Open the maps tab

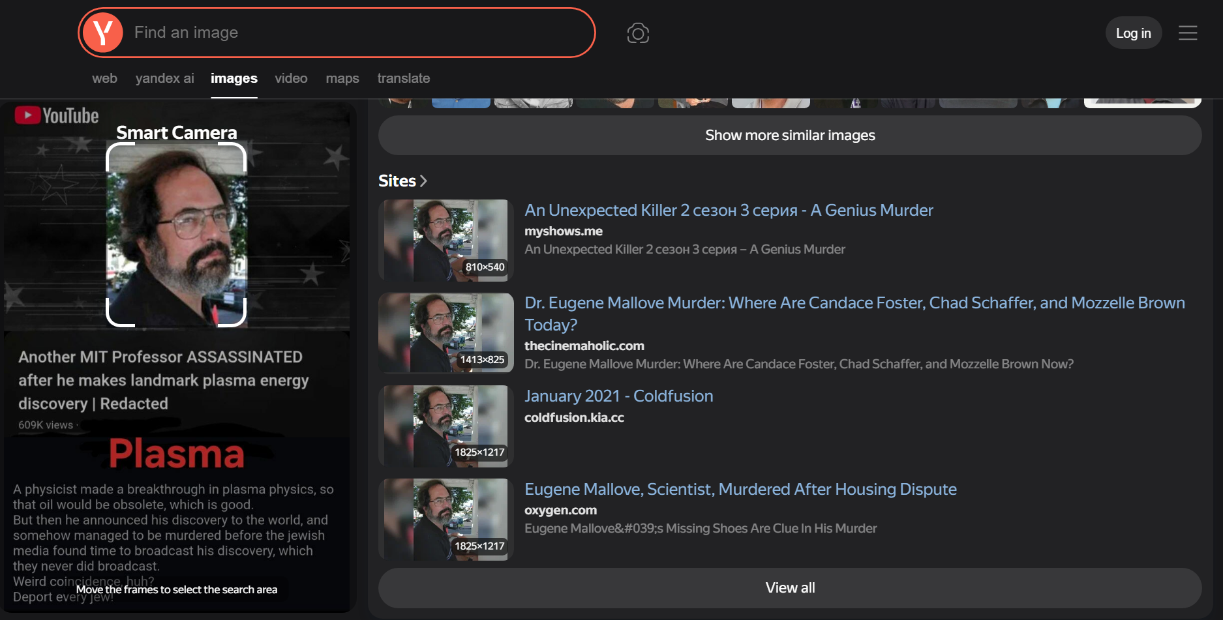click(342, 78)
